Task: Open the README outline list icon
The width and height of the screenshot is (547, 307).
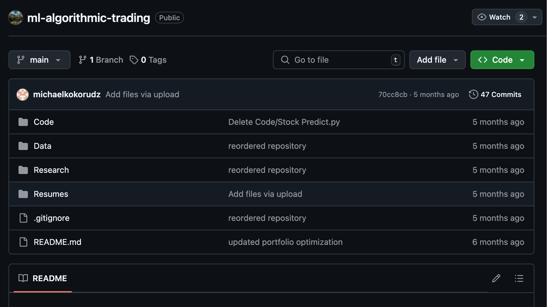Action: [519, 278]
